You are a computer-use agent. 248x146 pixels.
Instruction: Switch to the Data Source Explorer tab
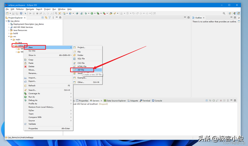(115, 101)
